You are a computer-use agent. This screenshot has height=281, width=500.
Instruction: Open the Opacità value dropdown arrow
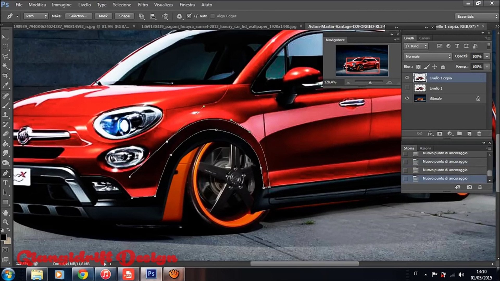[x=487, y=56]
